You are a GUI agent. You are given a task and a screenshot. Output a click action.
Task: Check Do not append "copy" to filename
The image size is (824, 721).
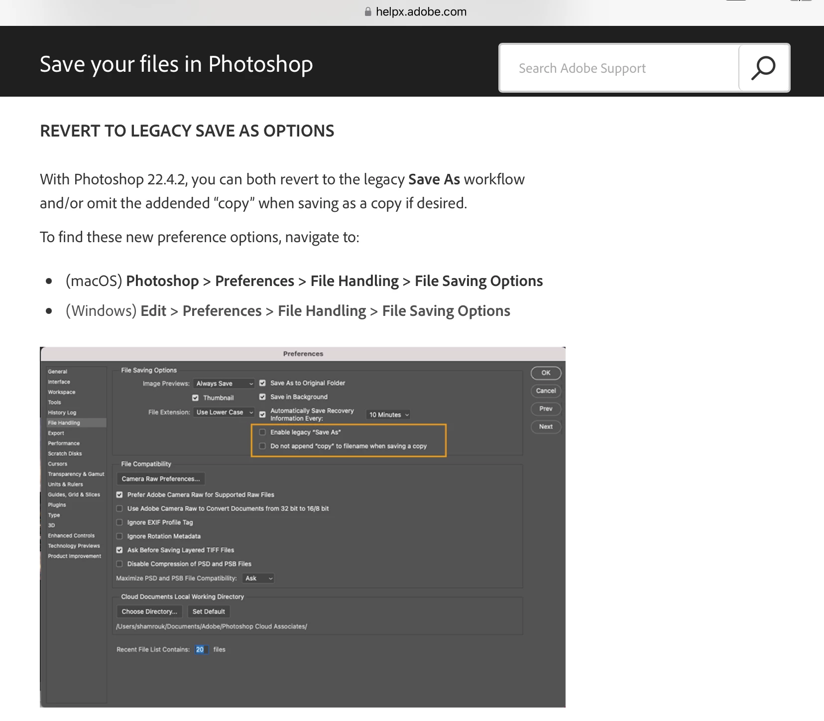click(262, 446)
